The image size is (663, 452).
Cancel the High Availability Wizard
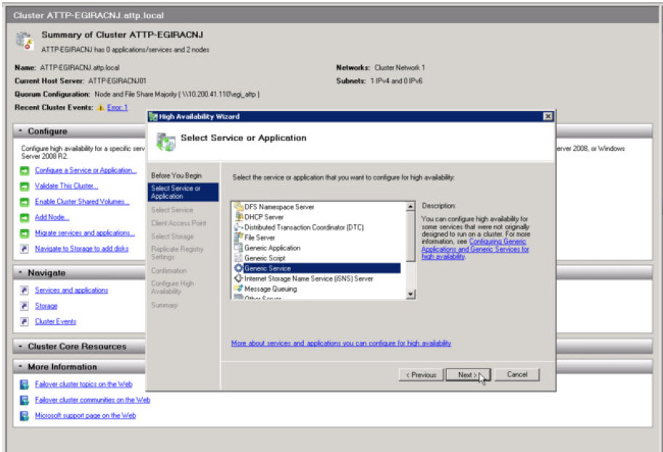517,374
